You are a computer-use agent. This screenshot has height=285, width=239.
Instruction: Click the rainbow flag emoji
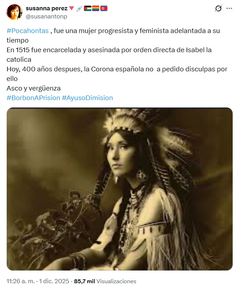coord(95,9)
